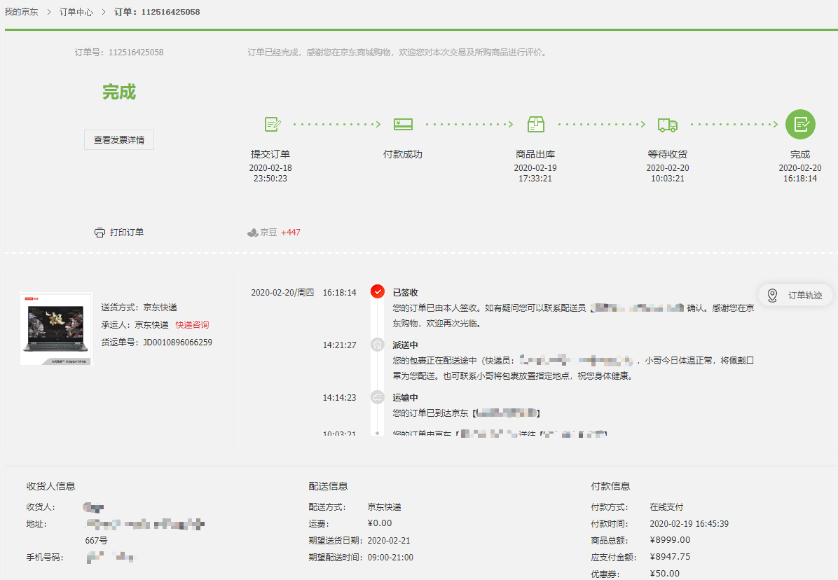The image size is (838, 580).
Task: Click the 运输中 transport status icon
Action: point(378,397)
